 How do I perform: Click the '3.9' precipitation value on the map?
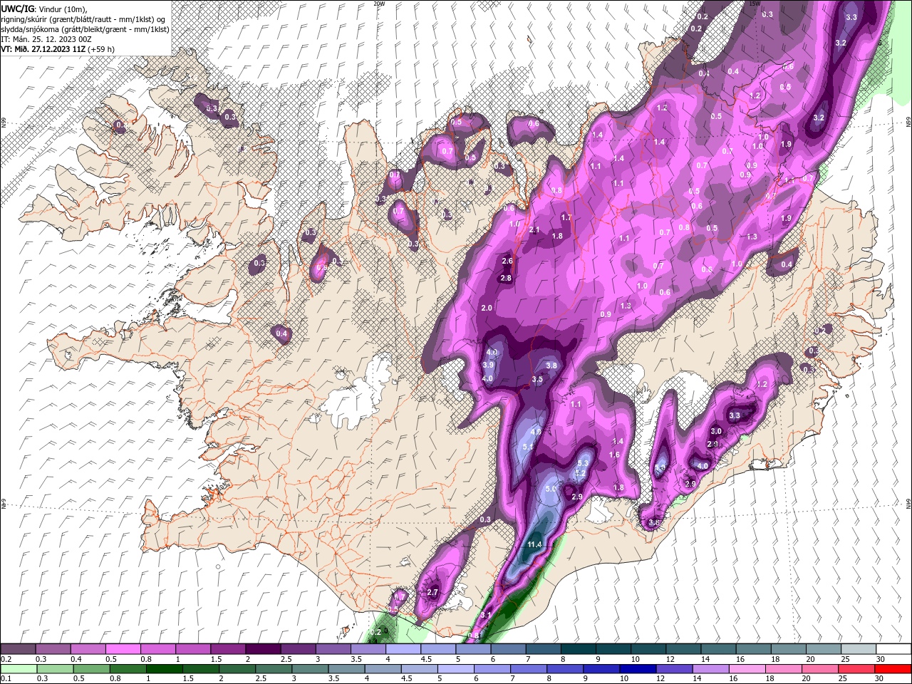[x=488, y=365]
